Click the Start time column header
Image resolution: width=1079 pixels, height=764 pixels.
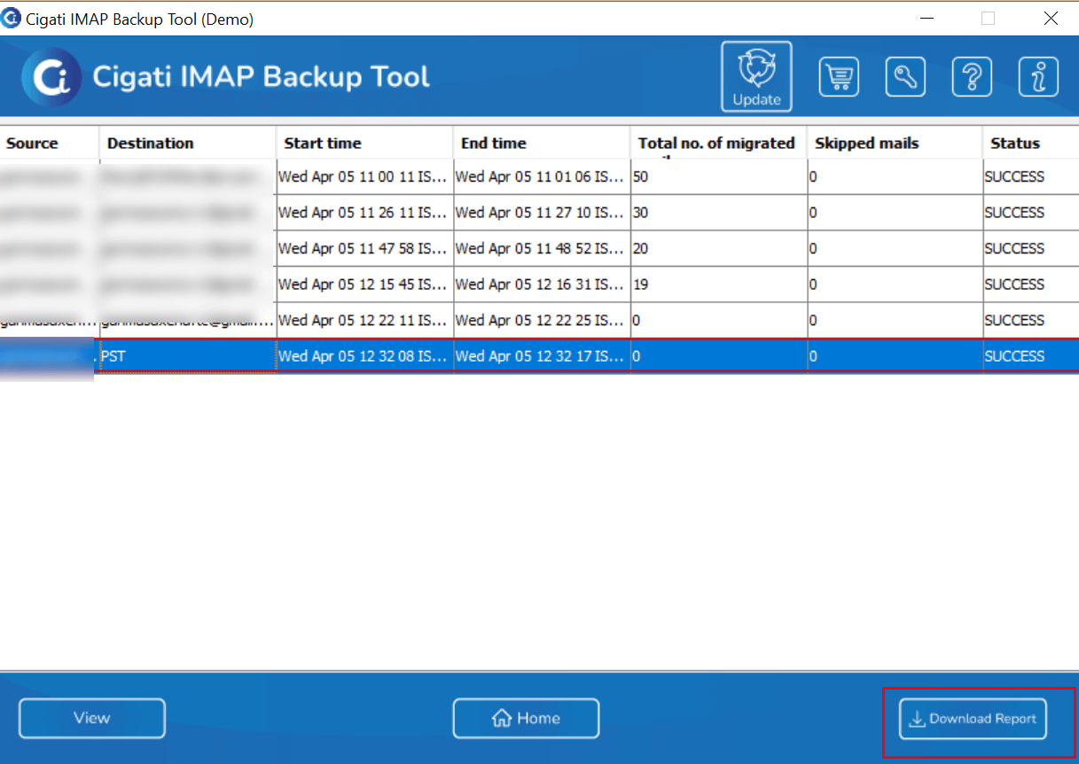(x=365, y=143)
